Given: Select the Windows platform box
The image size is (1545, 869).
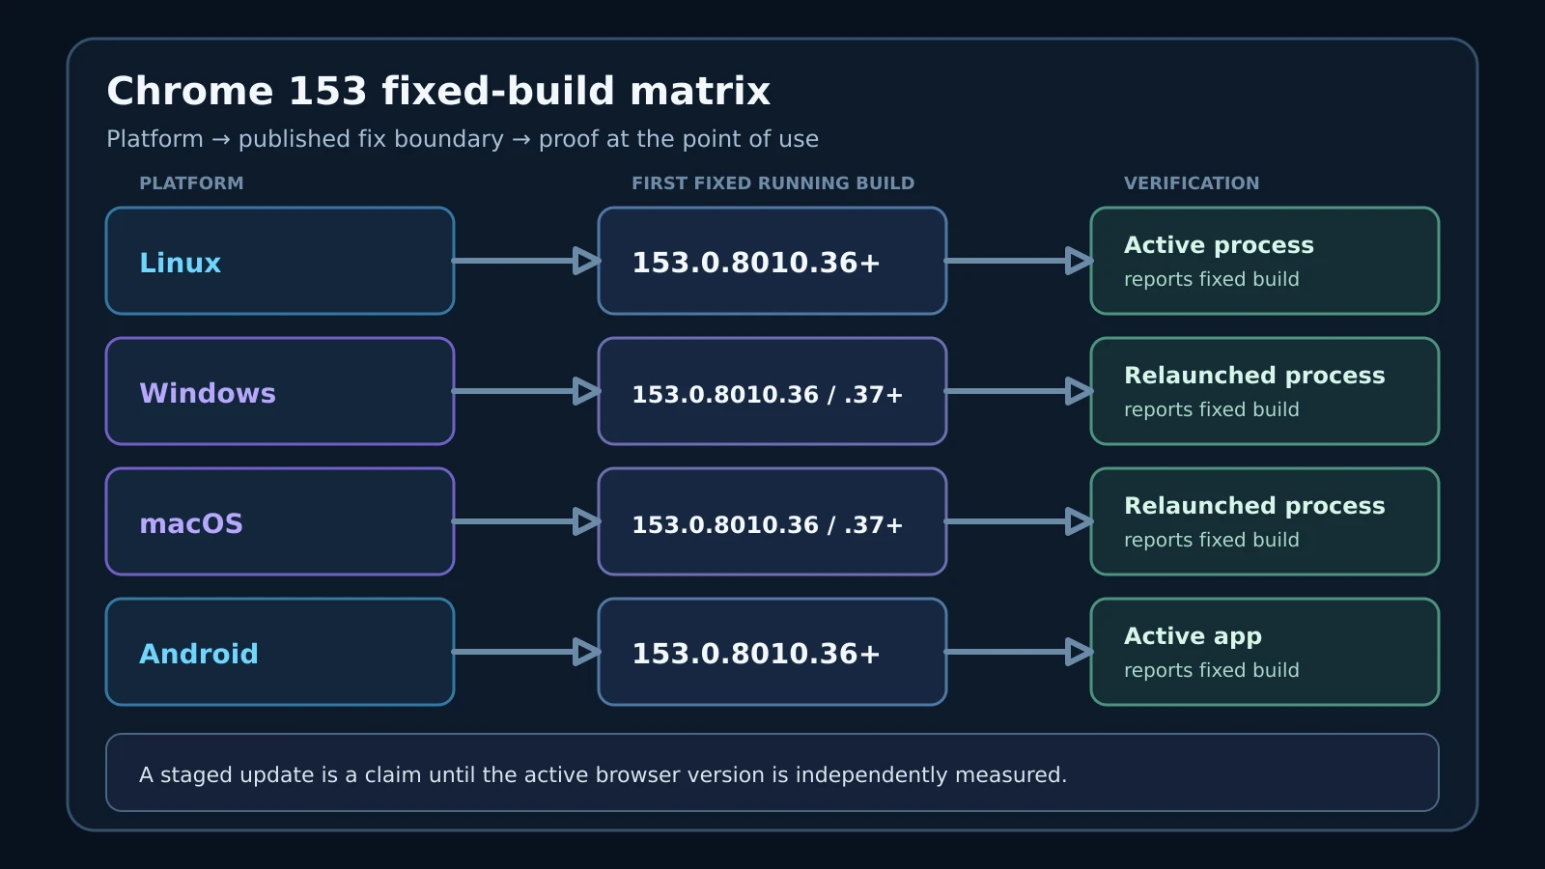Looking at the screenshot, I should (x=280, y=391).
